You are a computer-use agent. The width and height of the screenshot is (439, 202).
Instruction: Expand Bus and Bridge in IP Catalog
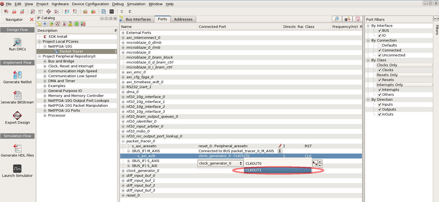point(45,61)
